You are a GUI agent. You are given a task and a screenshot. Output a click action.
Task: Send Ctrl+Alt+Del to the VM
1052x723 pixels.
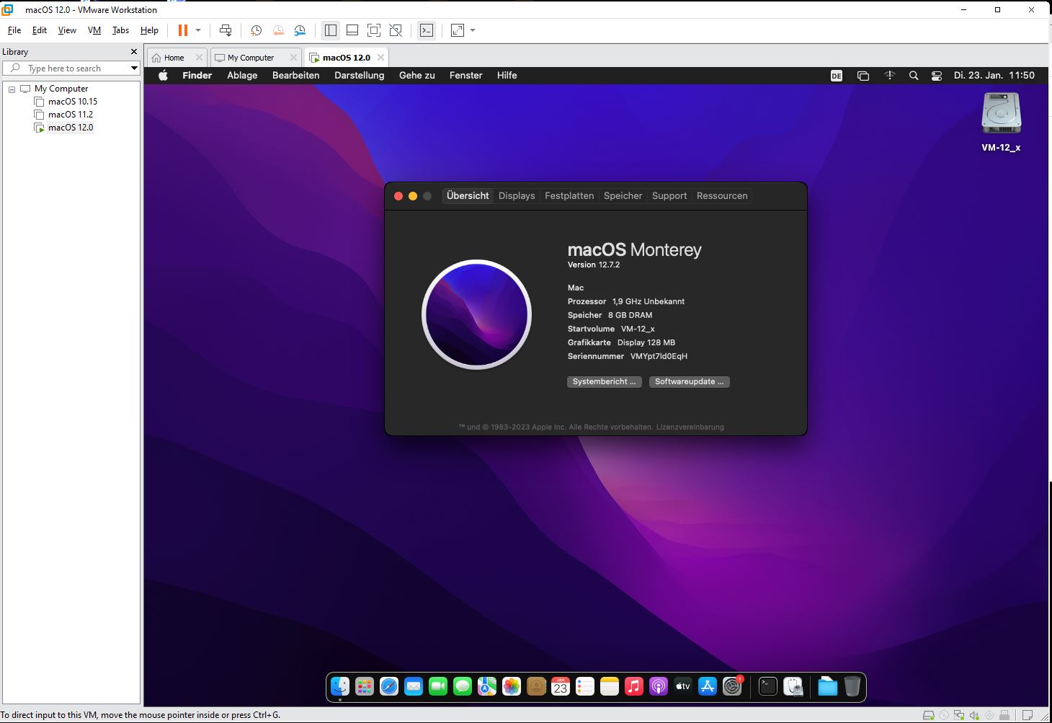click(x=226, y=30)
